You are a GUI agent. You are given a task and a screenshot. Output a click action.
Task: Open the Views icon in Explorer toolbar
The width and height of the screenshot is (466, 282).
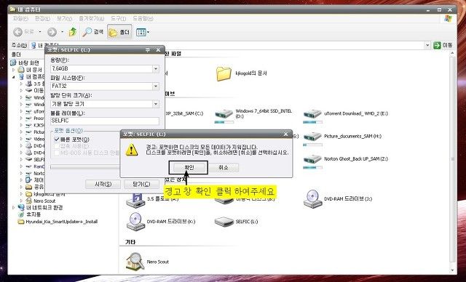pyautogui.click(x=141, y=32)
